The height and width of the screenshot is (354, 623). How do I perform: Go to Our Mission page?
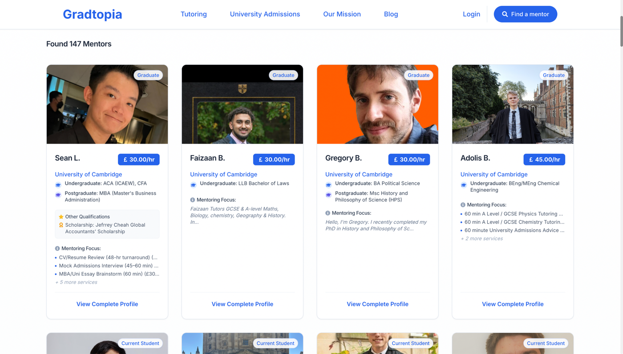(x=342, y=14)
